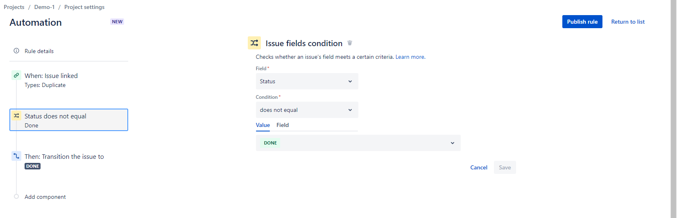Click the blue transition icon in rule sidebar

click(16, 156)
